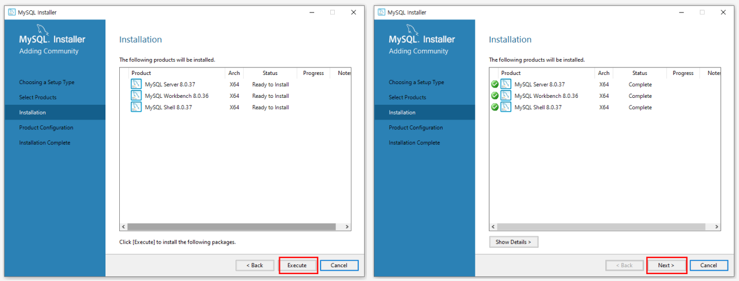
Task: Select Installation step in left window
Action: click(x=55, y=112)
